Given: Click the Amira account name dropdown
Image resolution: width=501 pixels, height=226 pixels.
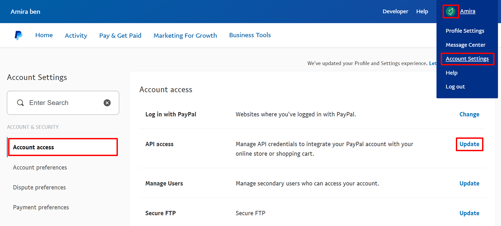Looking at the screenshot, I should tap(468, 11).
